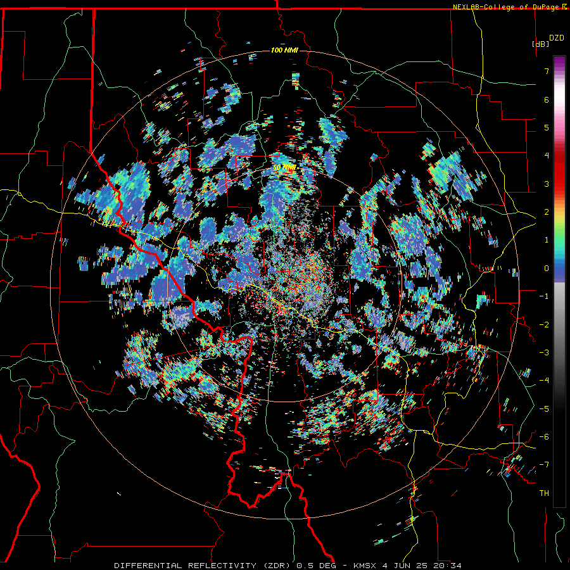Click legend value 4
Image resolution: width=570 pixels, height=570 pixels.
pyautogui.click(x=547, y=156)
